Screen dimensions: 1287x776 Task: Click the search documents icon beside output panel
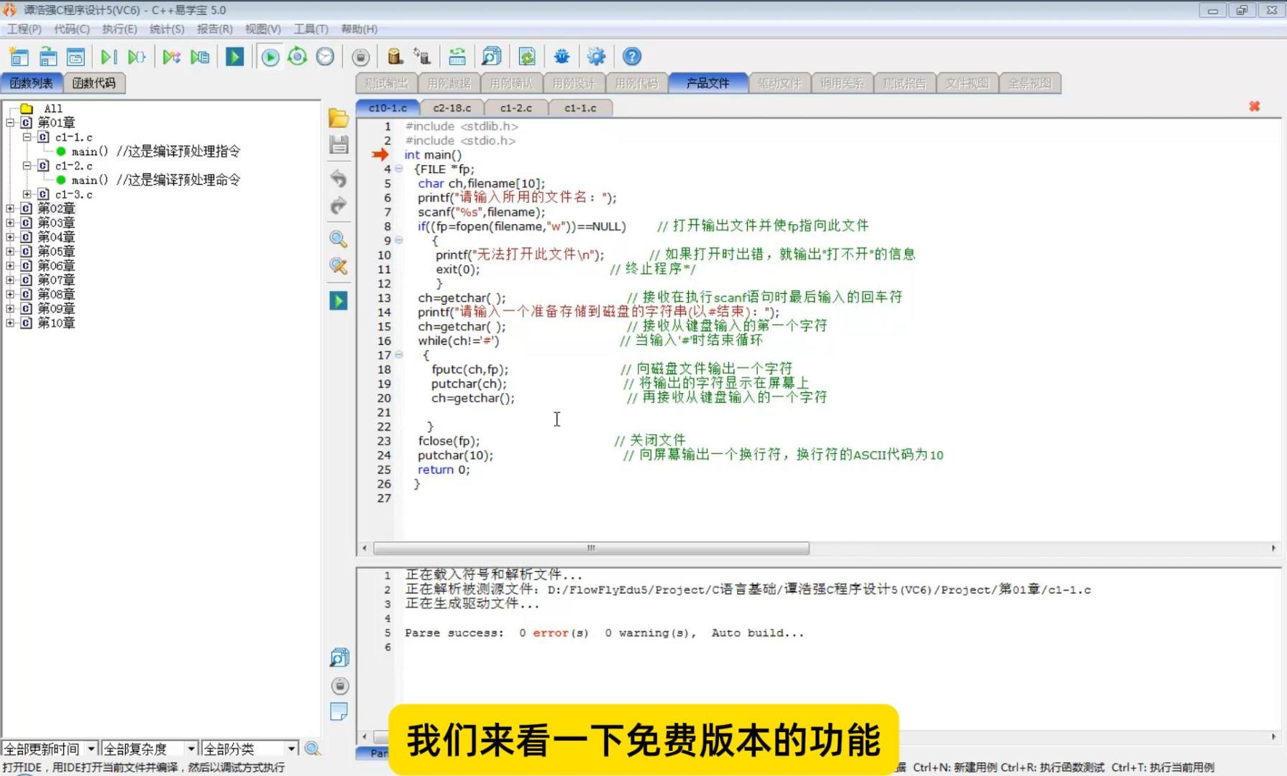click(x=339, y=657)
